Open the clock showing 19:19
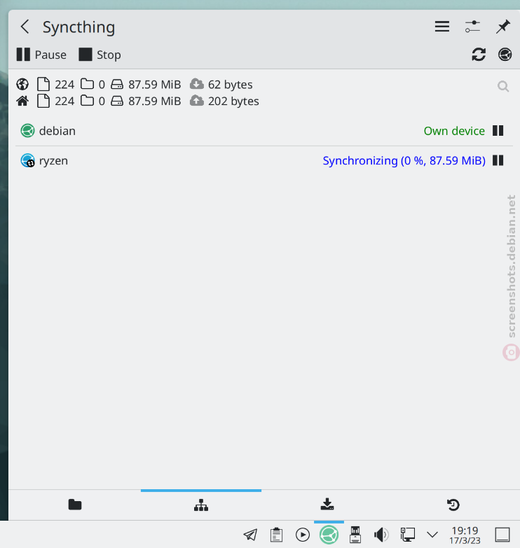 (x=465, y=535)
